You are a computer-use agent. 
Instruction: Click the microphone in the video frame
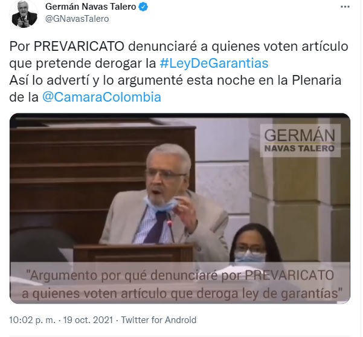point(171,227)
